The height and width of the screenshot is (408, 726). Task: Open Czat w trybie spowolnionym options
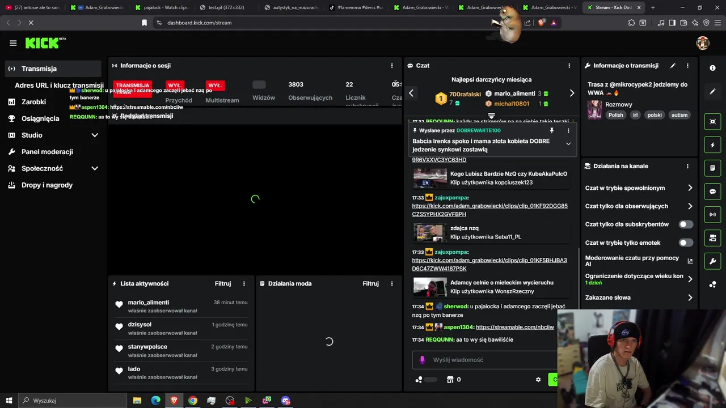(x=639, y=188)
